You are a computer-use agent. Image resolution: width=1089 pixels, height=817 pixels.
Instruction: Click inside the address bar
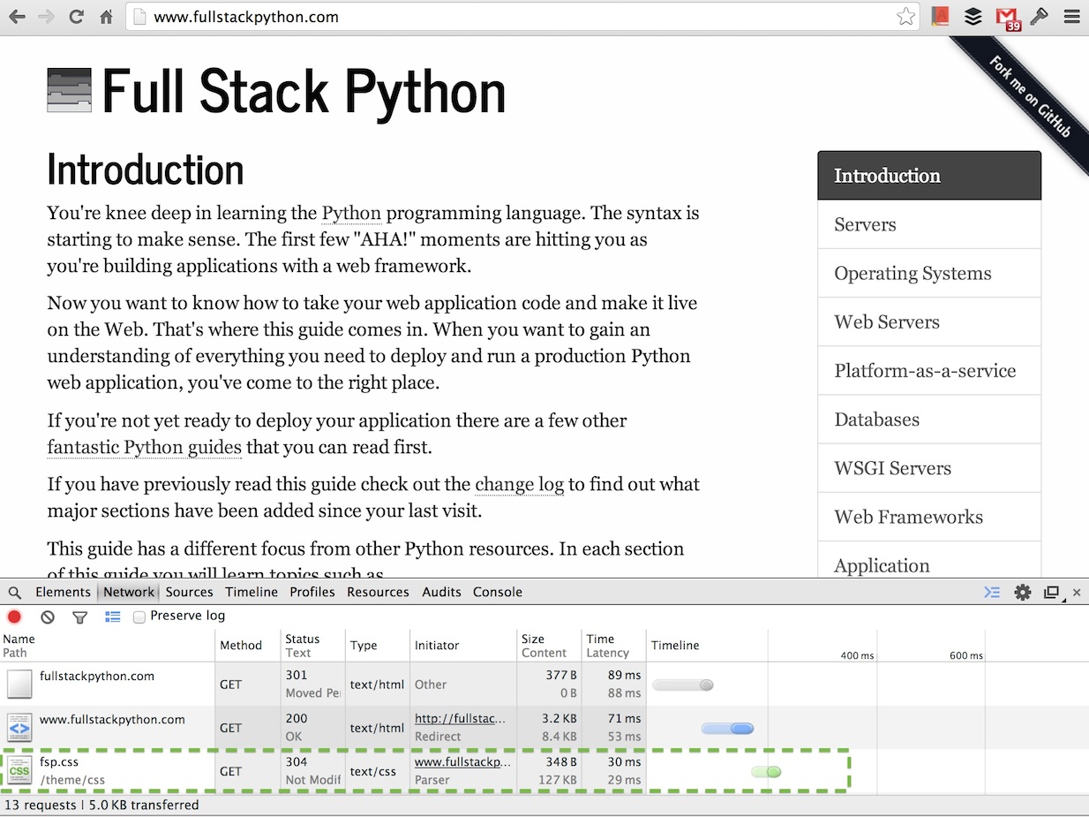click(353, 16)
